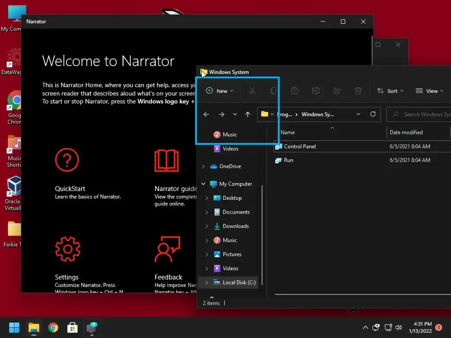Collapse the My Computer tree node

point(203,184)
